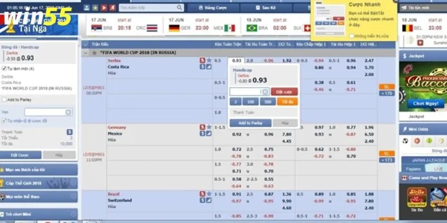Click the Switzerland row S icon
Screen dimensions: 447x223
(202, 200)
